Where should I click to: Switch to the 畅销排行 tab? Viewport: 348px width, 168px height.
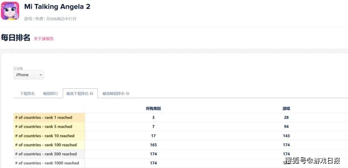[x=51, y=94]
